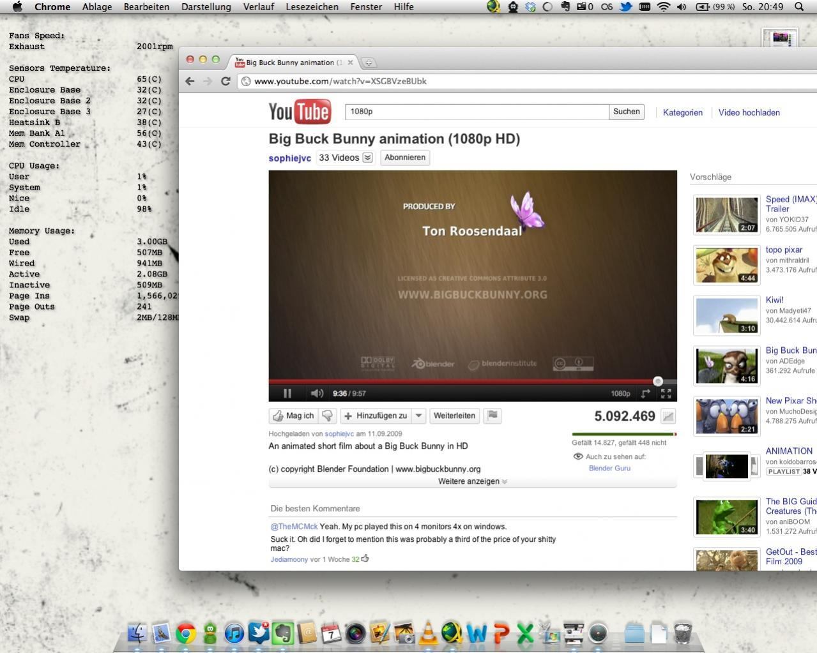Pause the video playback
This screenshot has height=653, width=817.
point(287,394)
